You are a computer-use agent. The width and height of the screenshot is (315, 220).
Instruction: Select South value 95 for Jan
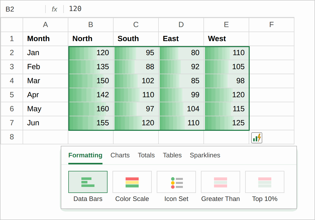[136, 53]
